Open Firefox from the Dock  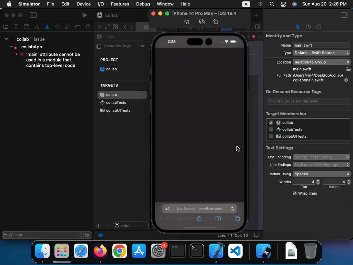(x=100, y=251)
